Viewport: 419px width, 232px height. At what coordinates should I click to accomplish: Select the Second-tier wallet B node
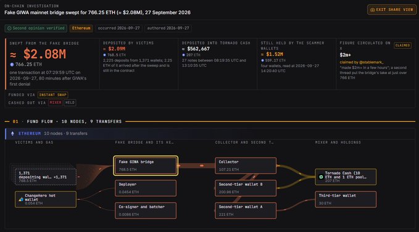[x=246, y=188]
